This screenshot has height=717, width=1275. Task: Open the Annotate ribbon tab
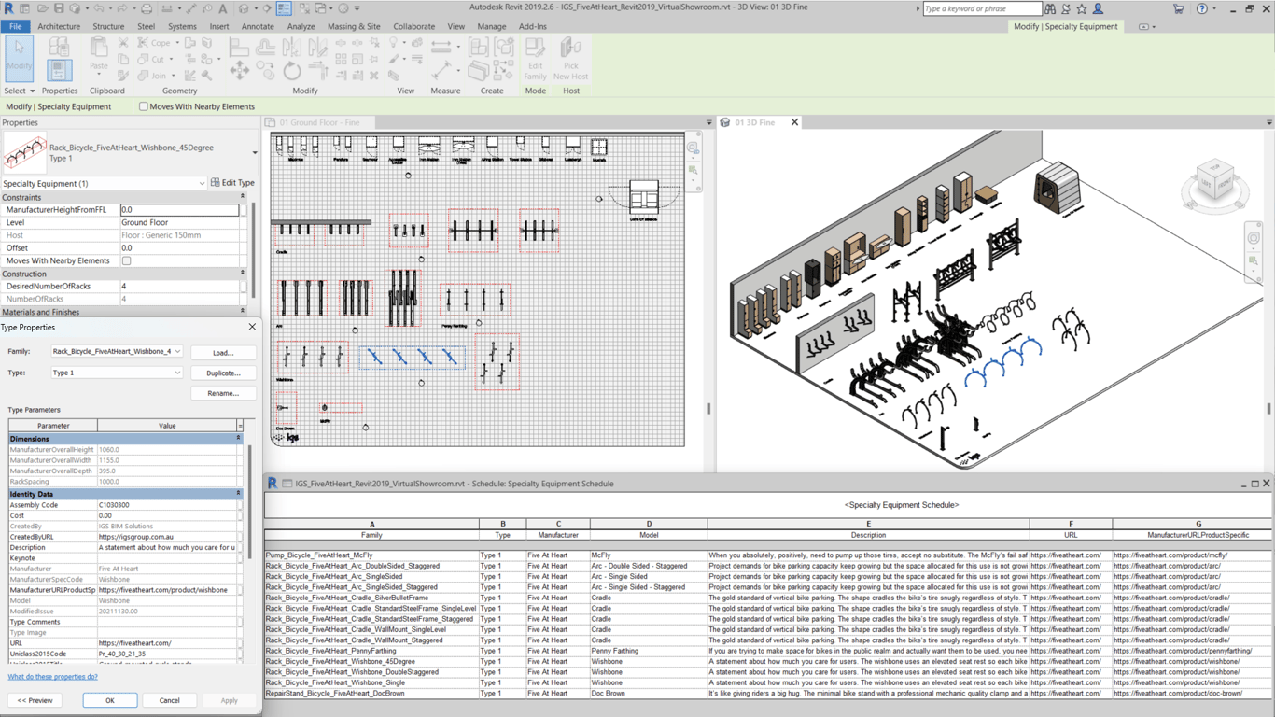(x=258, y=26)
